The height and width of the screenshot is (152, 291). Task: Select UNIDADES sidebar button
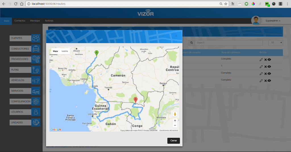(20, 123)
